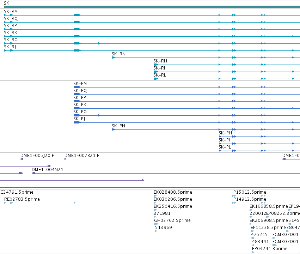
Task: Click the SK-RN transcript label
Action: click(x=118, y=54)
